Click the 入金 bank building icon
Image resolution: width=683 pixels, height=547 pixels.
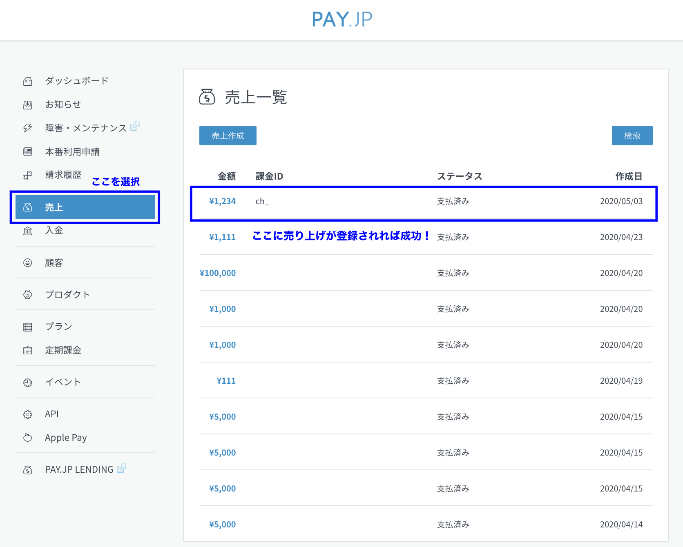[x=28, y=231]
